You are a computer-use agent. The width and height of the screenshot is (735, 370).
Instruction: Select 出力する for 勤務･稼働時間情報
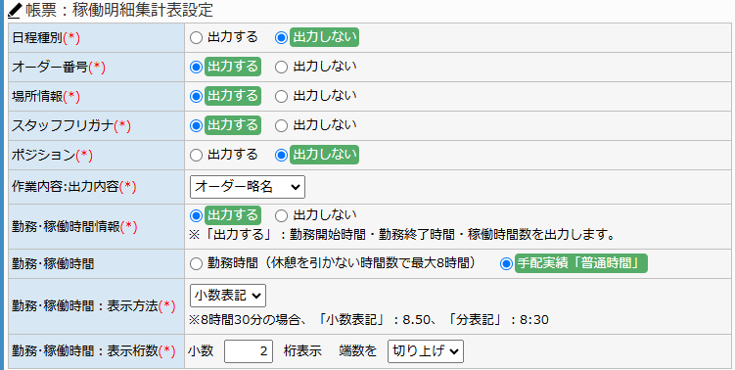point(196,215)
